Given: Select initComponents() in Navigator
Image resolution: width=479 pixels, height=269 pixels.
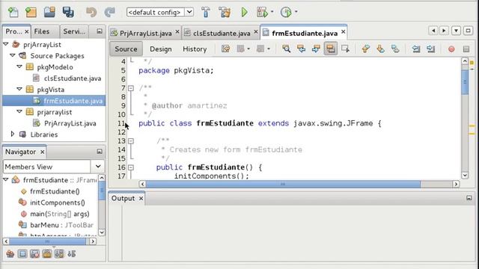Looking at the screenshot, I should click(x=57, y=202).
